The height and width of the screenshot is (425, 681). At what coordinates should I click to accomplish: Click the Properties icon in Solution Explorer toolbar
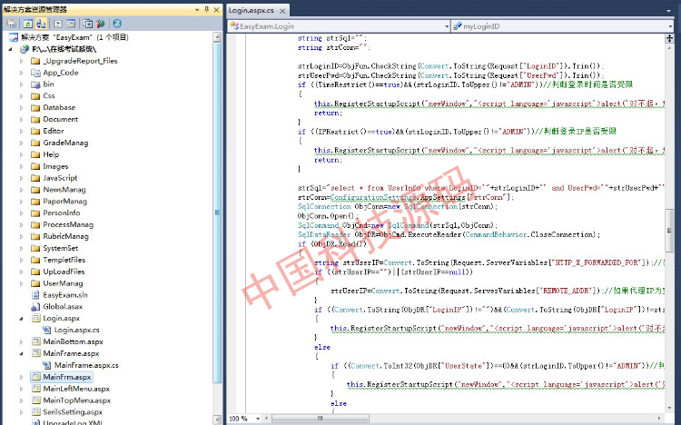tap(11, 24)
